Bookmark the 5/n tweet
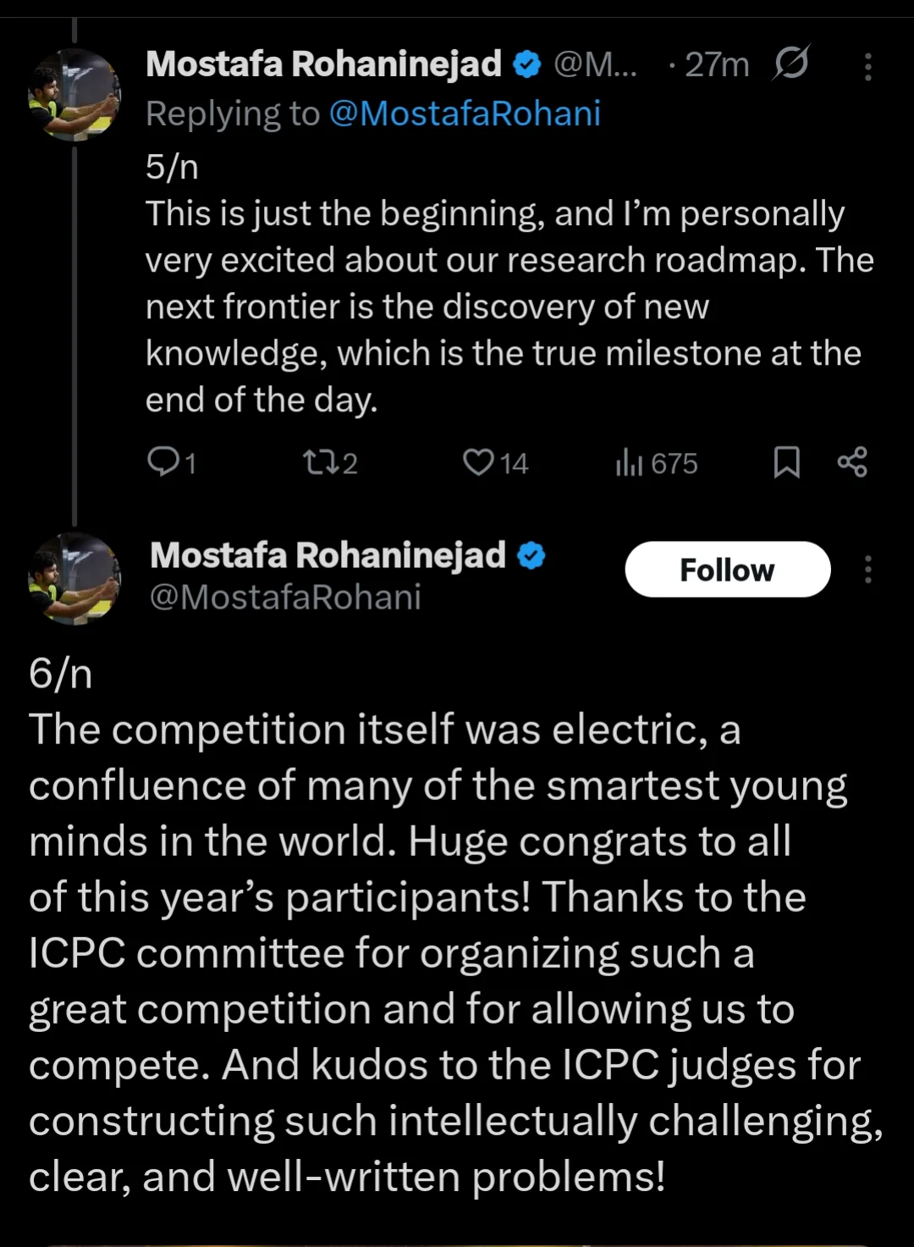Image resolution: width=914 pixels, height=1247 pixels. click(786, 462)
